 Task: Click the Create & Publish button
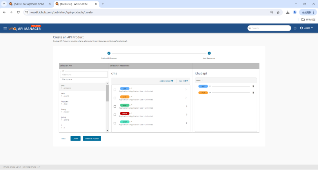(92, 139)
